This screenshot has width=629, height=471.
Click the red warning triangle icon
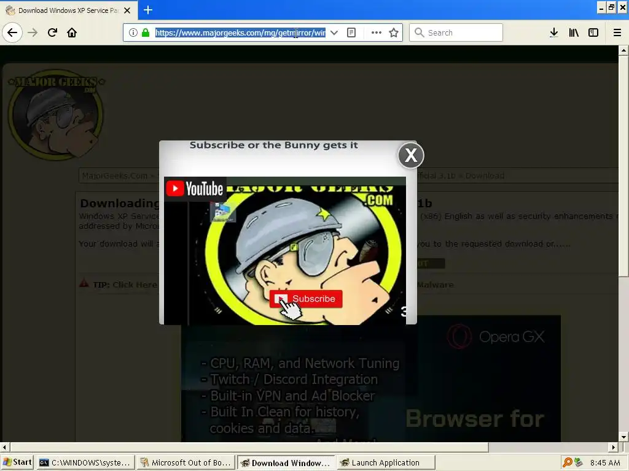click(x=84, y=283)
